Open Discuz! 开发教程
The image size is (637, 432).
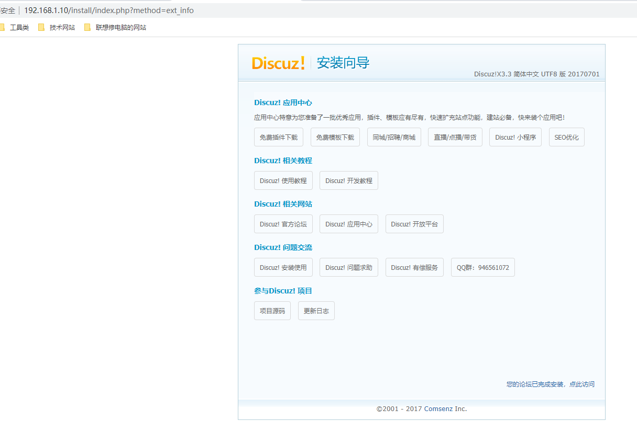(349, 180)
